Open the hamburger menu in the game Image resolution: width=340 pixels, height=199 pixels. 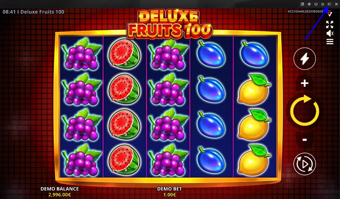[330, 42]
